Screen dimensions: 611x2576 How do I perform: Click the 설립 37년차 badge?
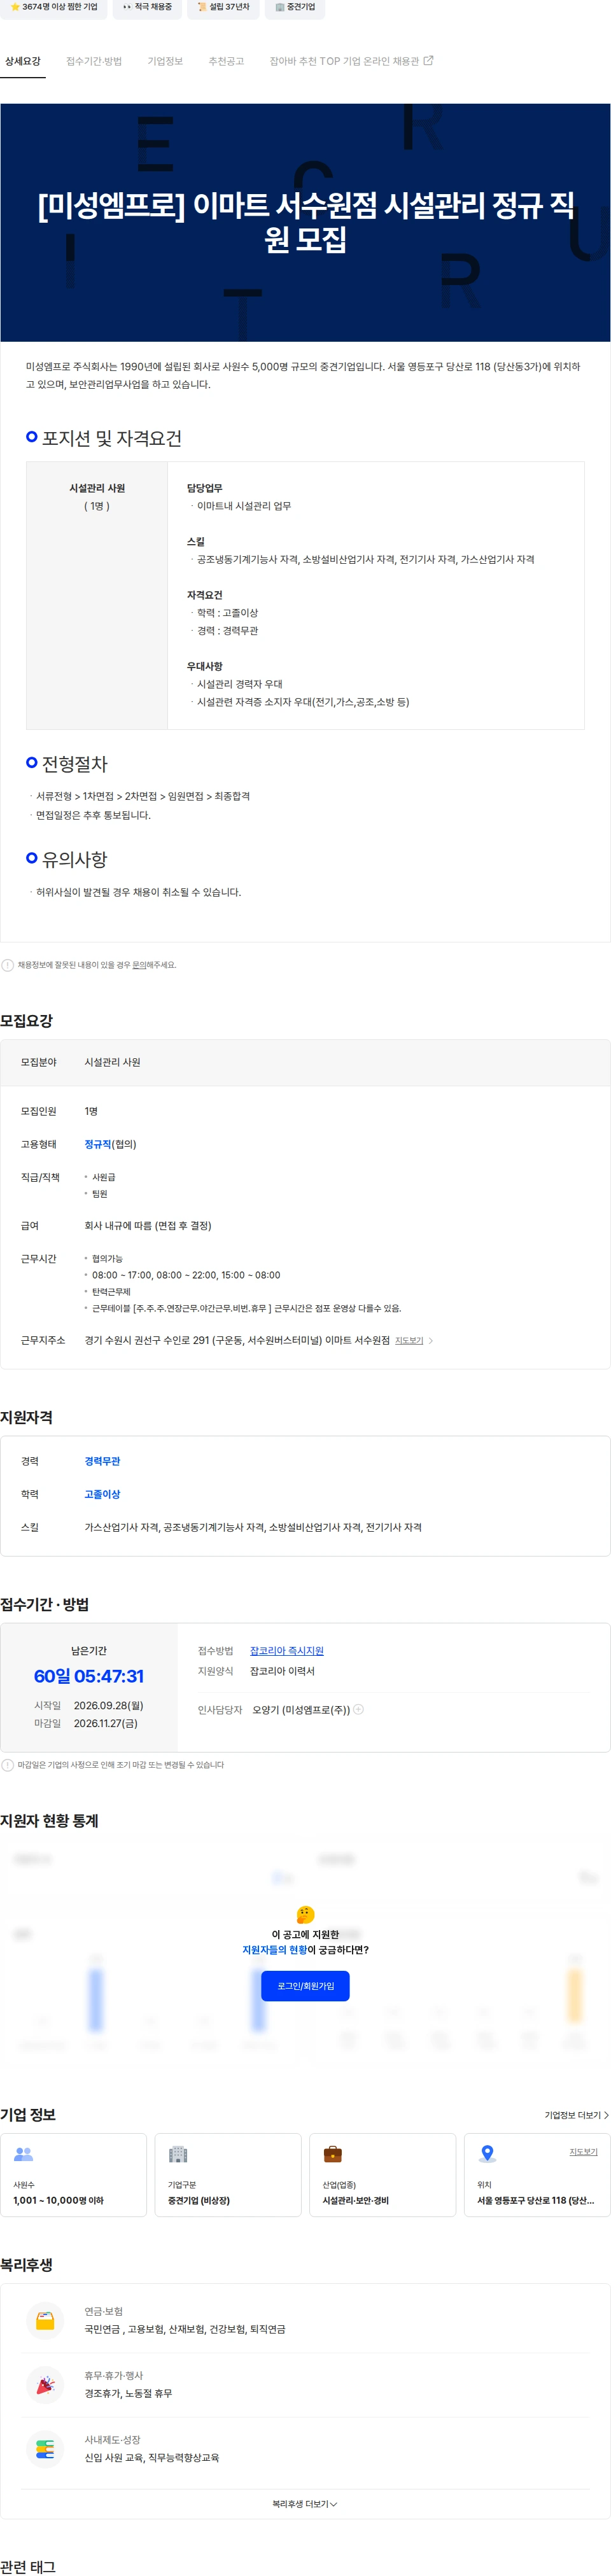coord(223,7)
